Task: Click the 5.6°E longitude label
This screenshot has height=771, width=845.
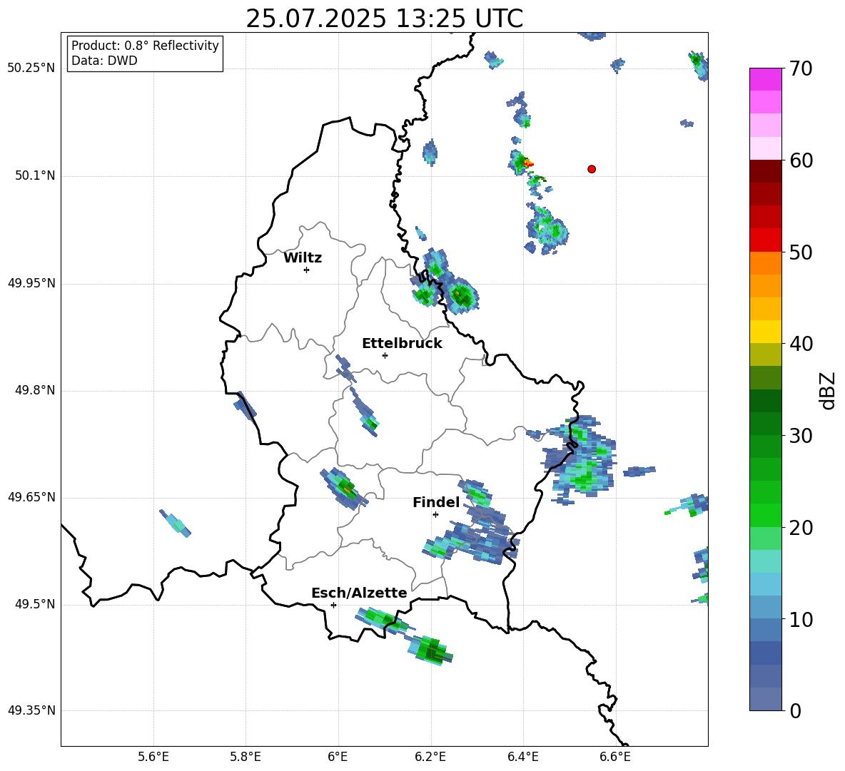Action: (x=153, y=757)
